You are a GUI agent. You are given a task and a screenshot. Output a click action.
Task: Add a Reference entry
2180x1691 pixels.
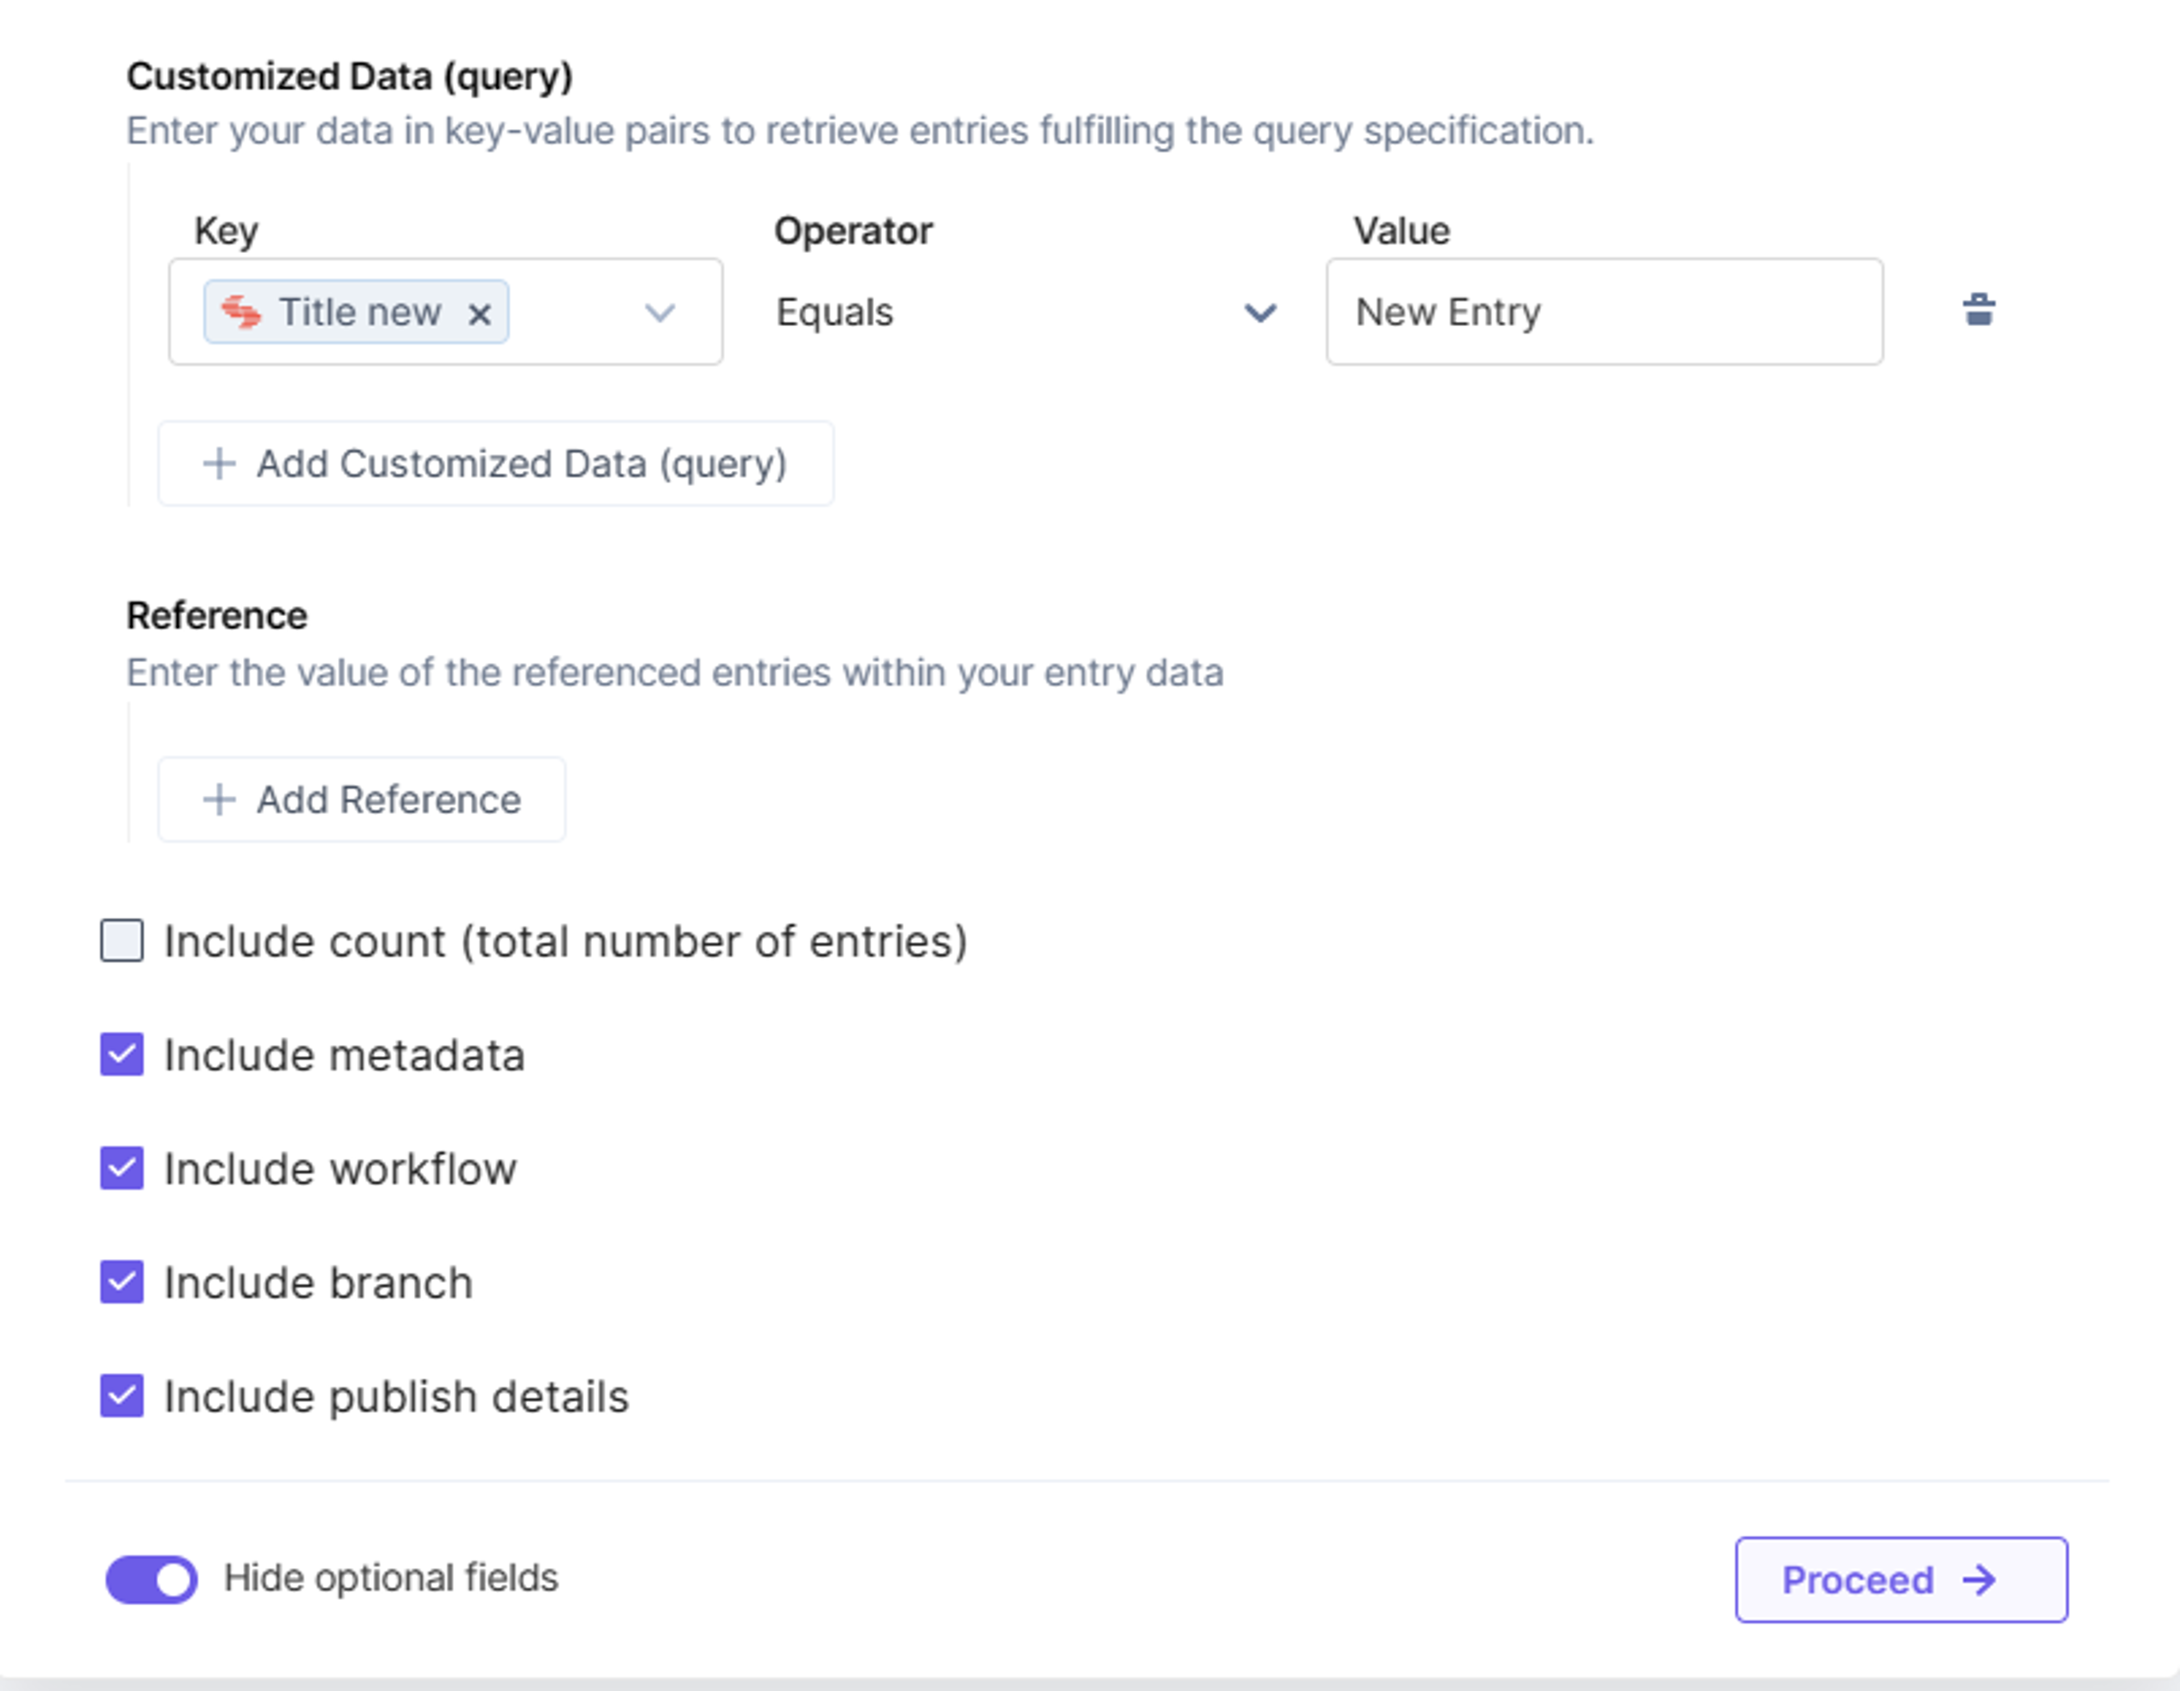click(361, 800)
